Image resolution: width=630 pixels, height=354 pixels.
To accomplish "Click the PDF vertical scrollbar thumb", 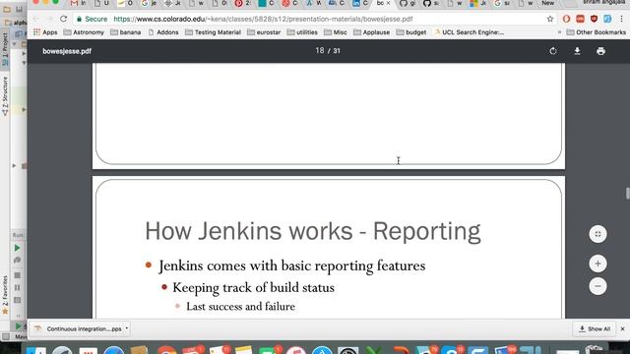I will click(628, 193).
